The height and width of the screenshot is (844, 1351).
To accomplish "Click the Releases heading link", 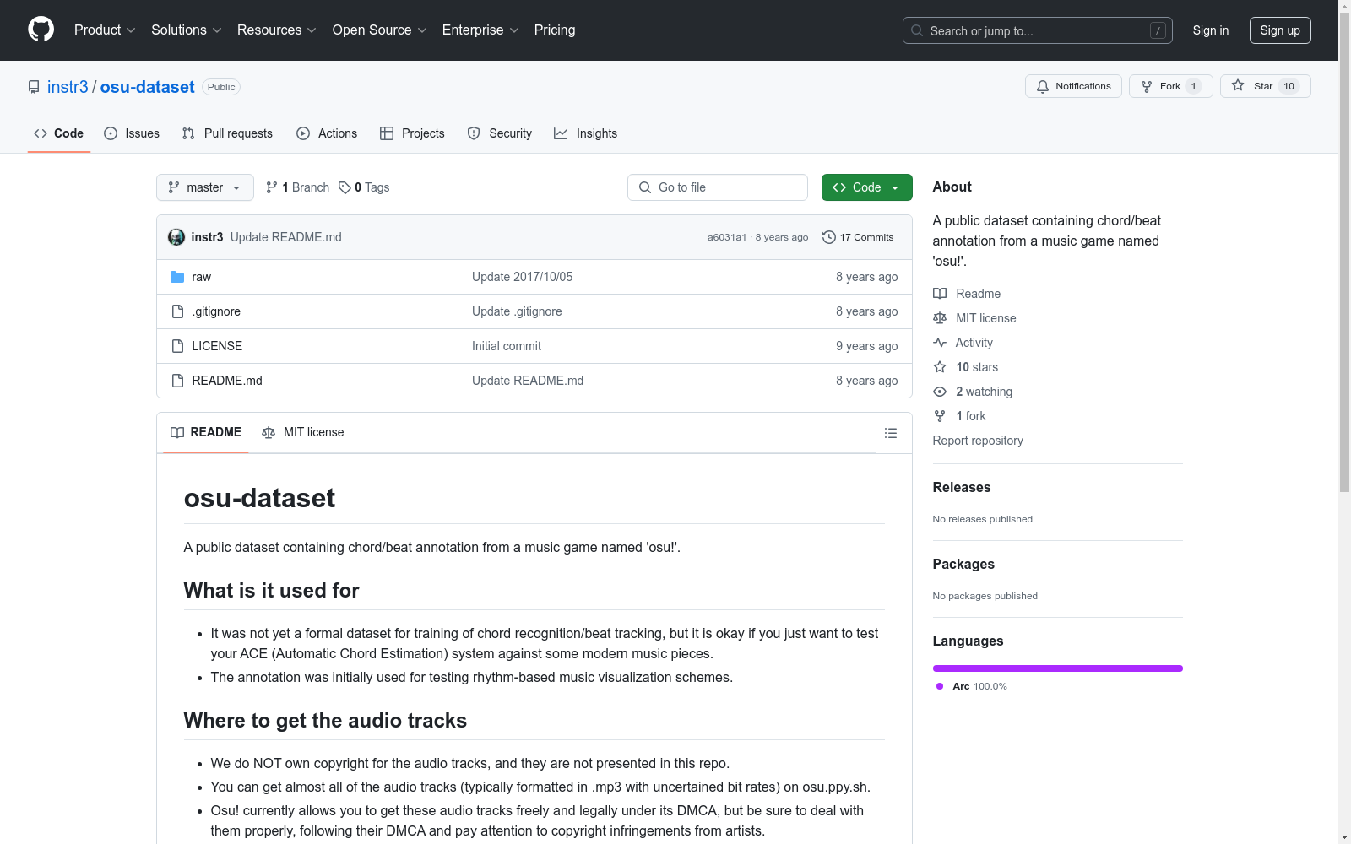I will pyautogui.click(x=962, y=487).
